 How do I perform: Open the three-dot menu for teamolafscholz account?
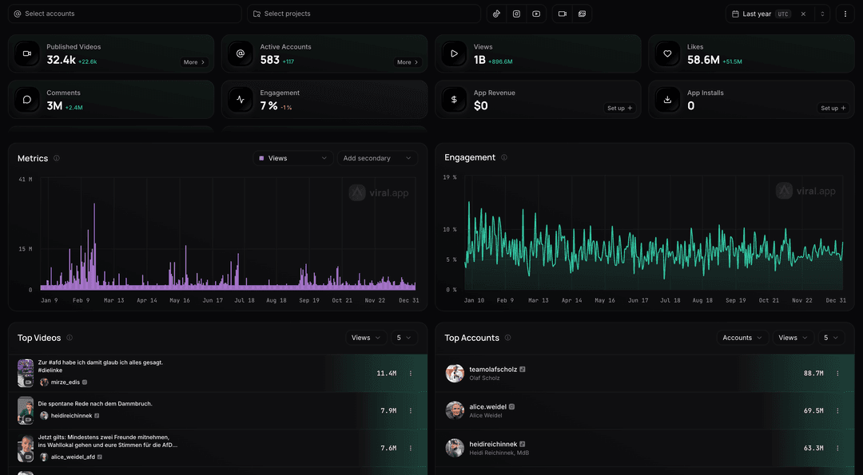(x=837, y=374)
